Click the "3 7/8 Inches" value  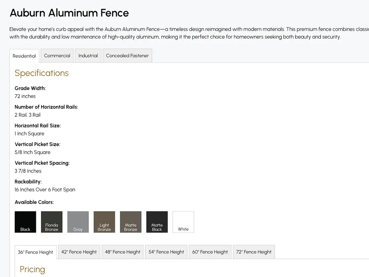28,171
